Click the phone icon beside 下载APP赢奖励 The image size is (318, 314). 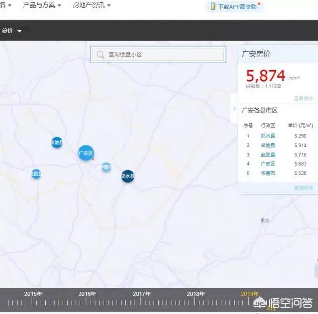tap(213, 7)
